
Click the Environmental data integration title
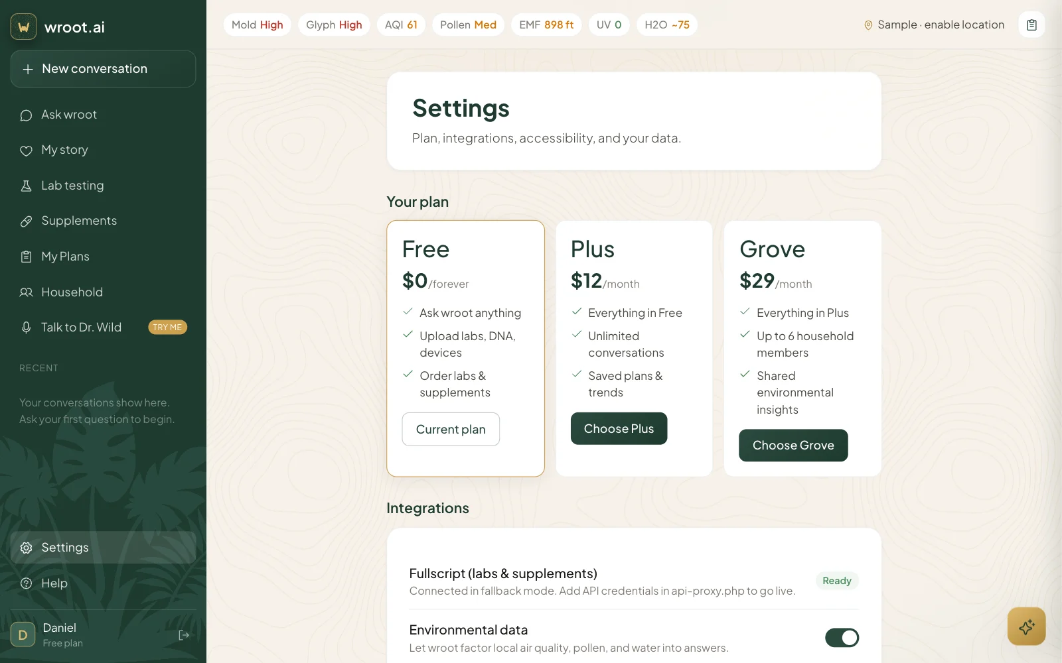[x=469, y=630]
